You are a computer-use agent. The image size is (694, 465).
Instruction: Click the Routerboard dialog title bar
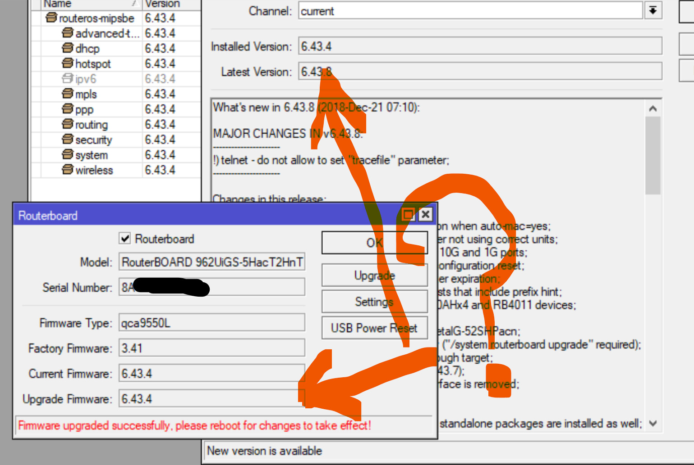coord(207,215)
